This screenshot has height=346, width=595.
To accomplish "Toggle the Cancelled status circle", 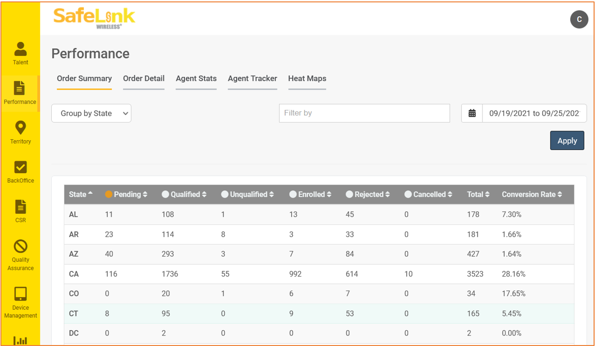I will click(x=408, y=194).
